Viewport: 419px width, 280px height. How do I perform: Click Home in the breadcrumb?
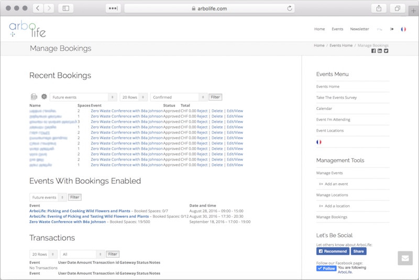(319, 46)
